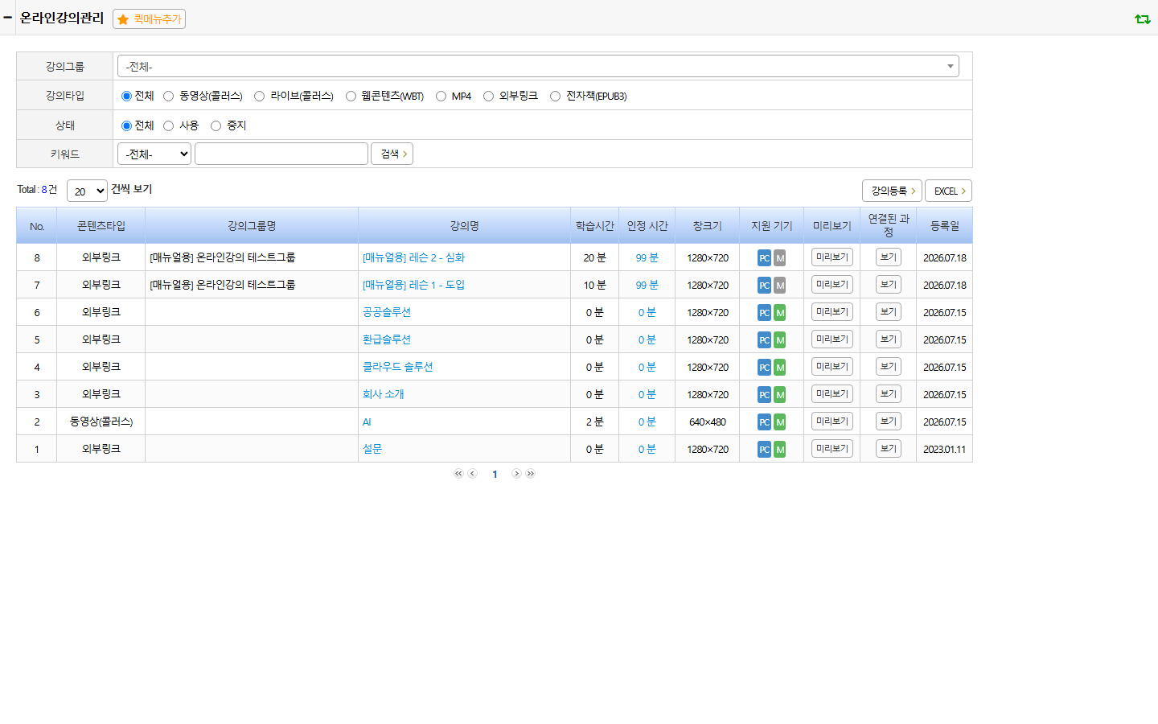This screenshot has height=724, width=1158.
Task: Export list with EXCEL button
Action: (948, 191)
